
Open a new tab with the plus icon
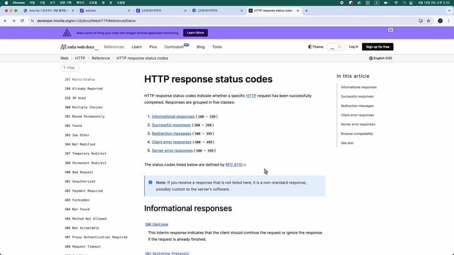point(306,10)
